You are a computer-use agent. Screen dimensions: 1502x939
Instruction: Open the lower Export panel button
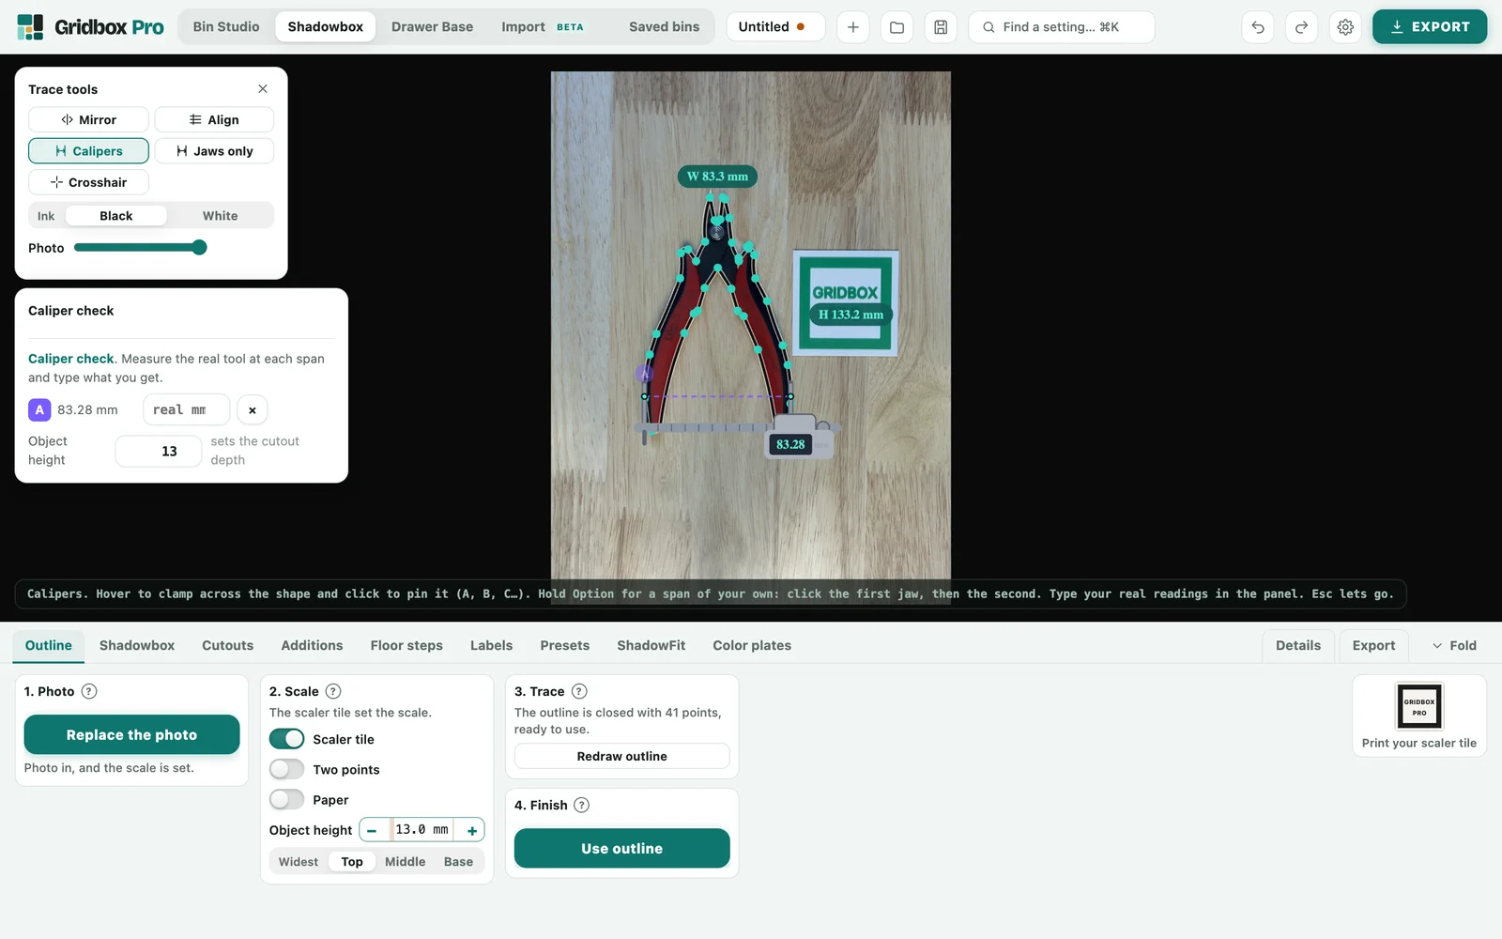pos(1373,645)
